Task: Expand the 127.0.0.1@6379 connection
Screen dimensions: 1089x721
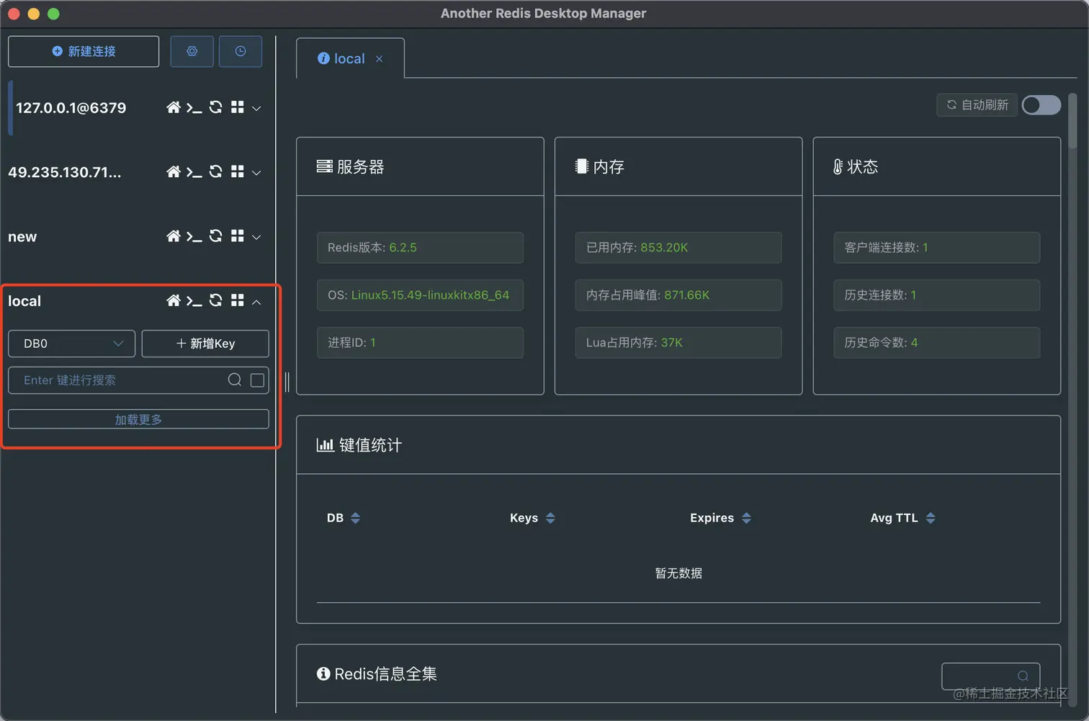Action: 256,108
